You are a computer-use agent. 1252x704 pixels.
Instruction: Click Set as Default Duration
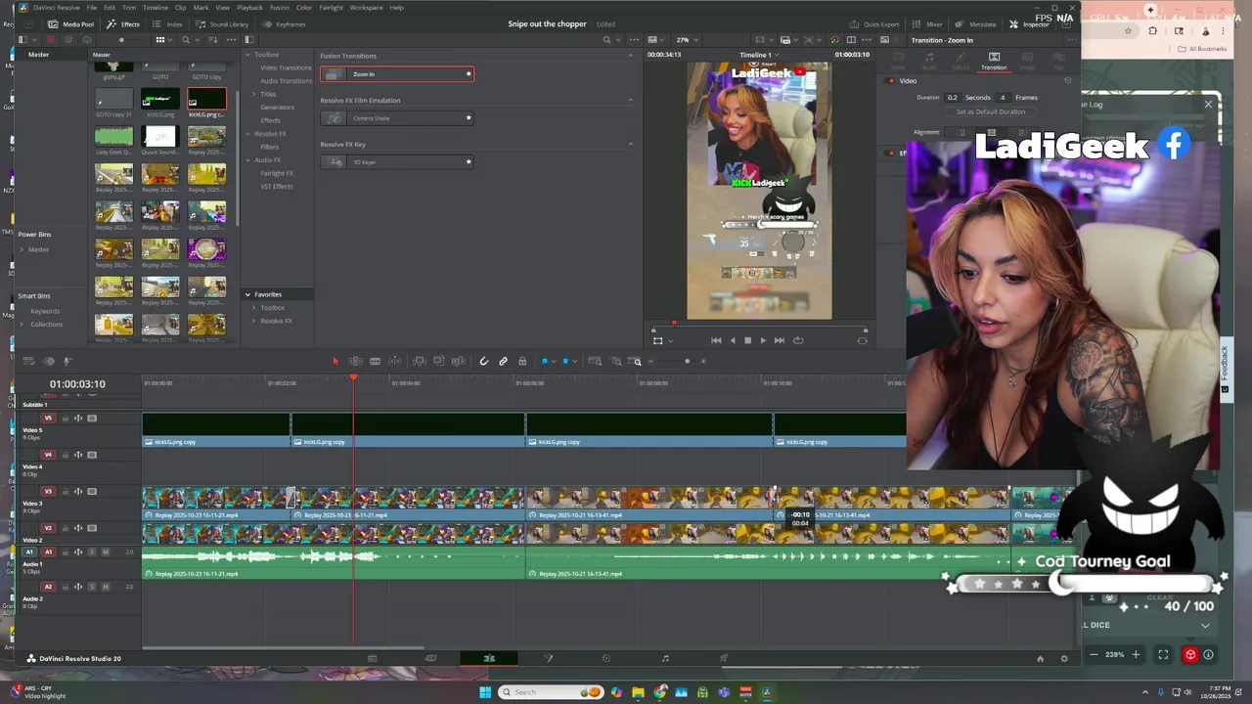tap(991, 111)
